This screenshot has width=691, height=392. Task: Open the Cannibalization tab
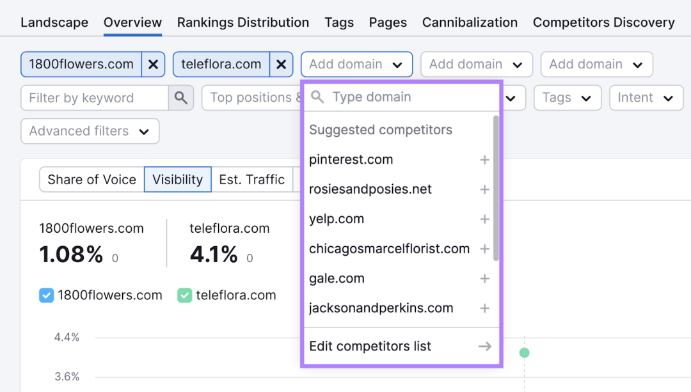(470, 22)
